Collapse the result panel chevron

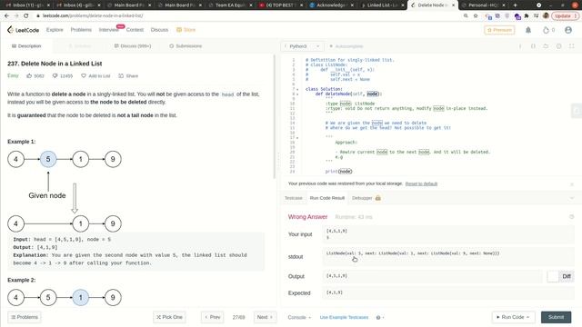tap(572, 198)
